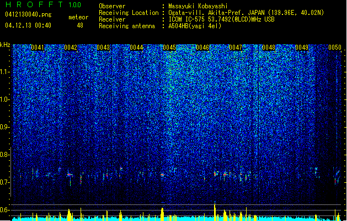Click the 'Receiving Location' field label
Image resolution: width=347 pixels, height=221 pixels.
tap(129, 13)
